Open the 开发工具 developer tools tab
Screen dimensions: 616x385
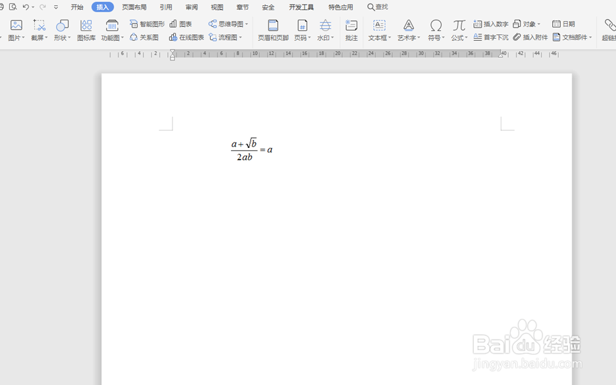(301, 7)
